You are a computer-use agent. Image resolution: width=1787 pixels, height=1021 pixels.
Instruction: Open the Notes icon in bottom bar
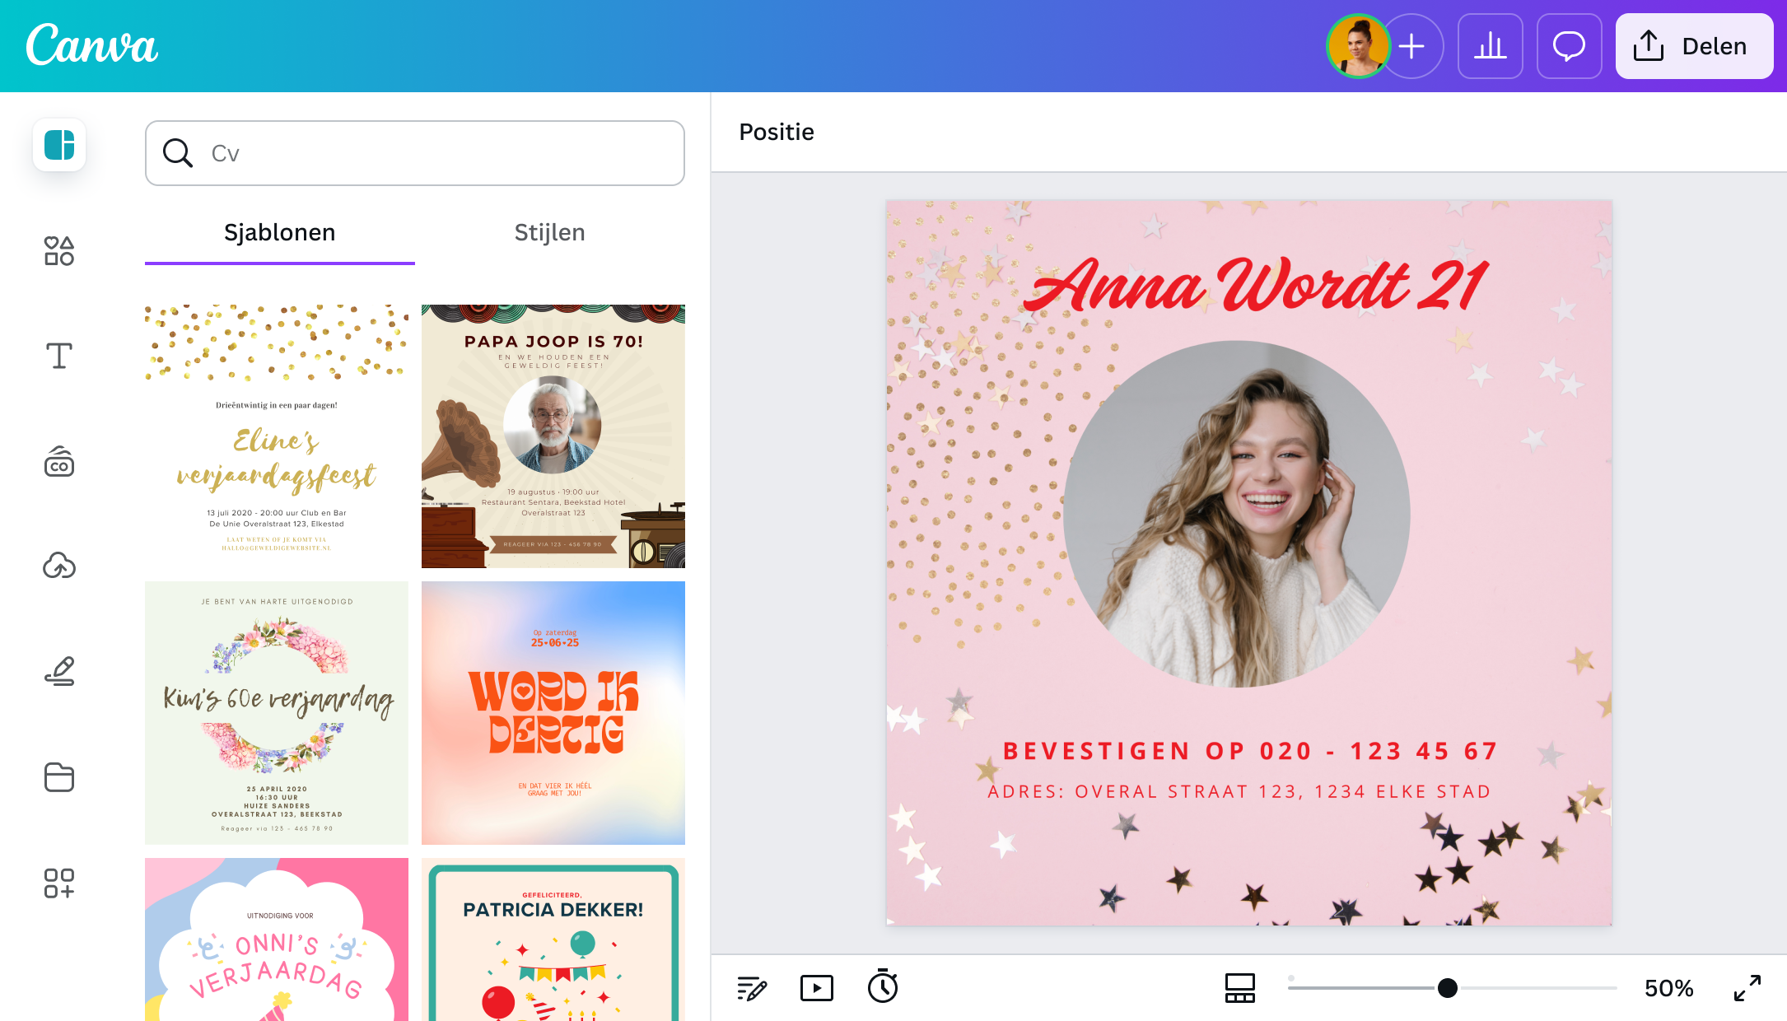pyautogui.click(x=752, y=988)
